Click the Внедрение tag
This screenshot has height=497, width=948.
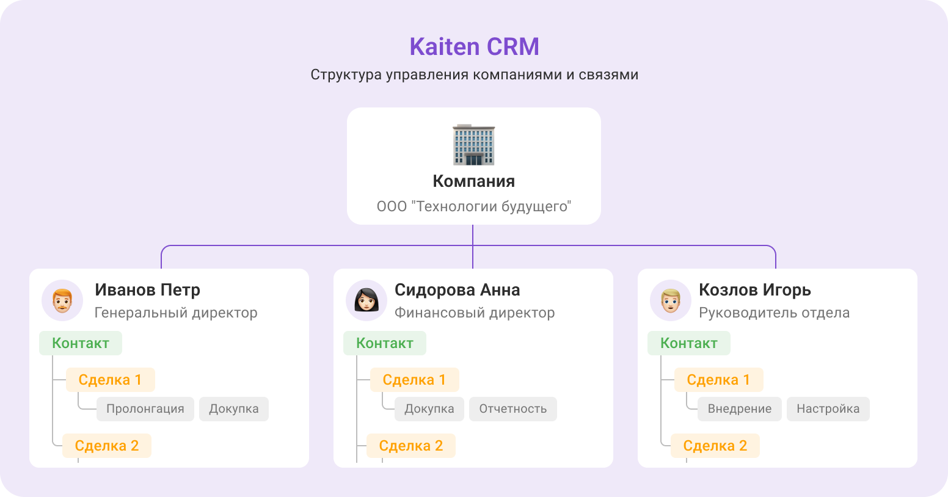coord(739,408)
